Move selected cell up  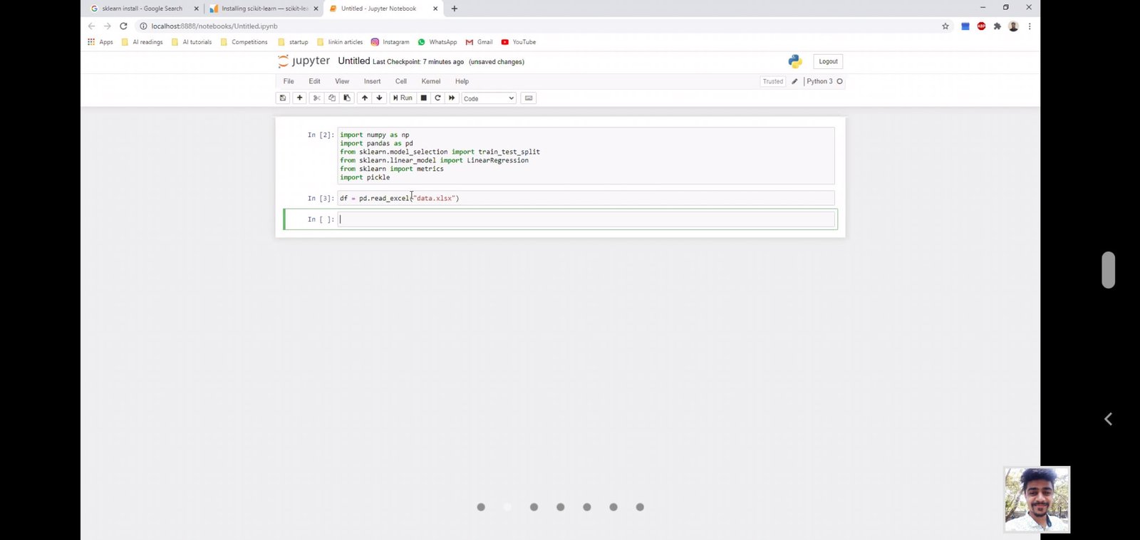click(365, 98)
